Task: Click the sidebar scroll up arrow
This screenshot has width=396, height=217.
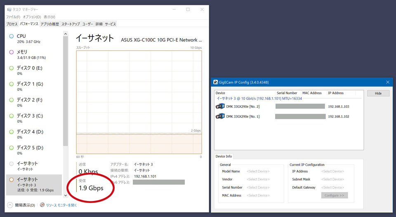Action: pos(66,34)
